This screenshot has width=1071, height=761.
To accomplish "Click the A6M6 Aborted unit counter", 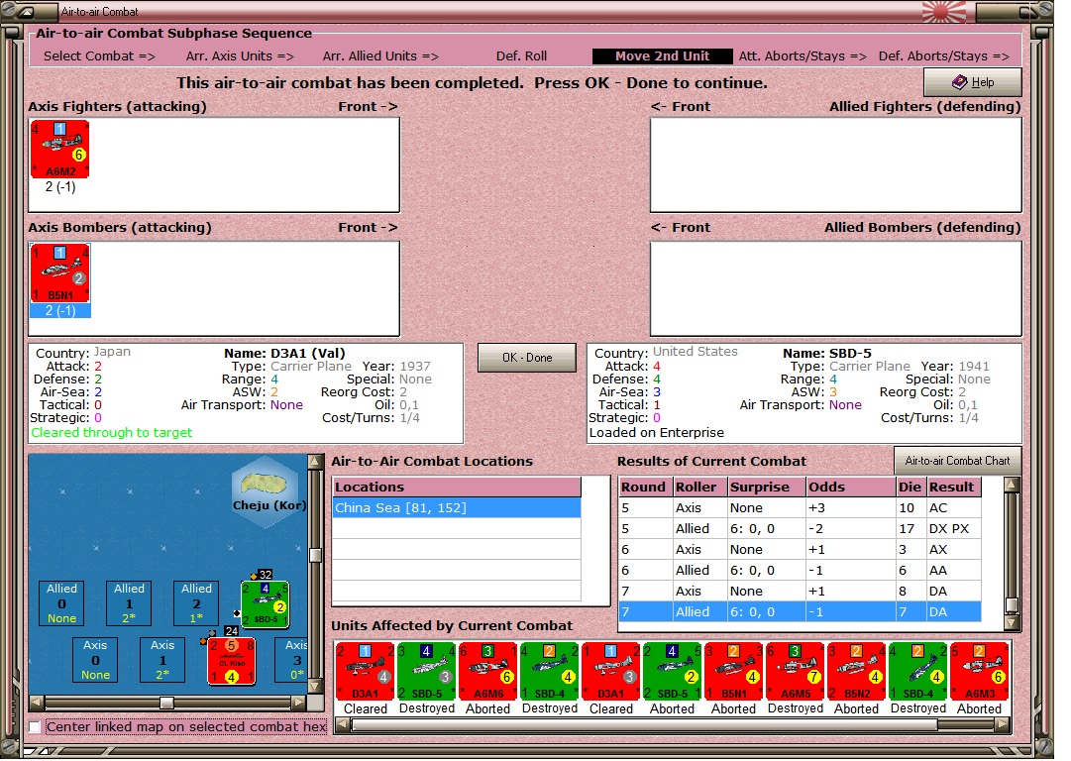I will click(x=487, y=672).
